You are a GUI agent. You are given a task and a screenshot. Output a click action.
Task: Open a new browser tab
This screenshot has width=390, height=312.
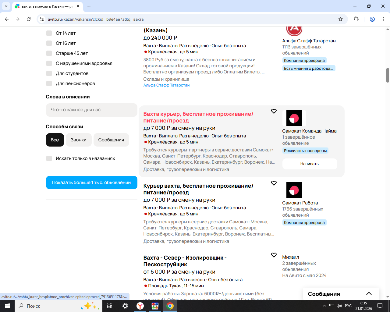coord(89,6)
